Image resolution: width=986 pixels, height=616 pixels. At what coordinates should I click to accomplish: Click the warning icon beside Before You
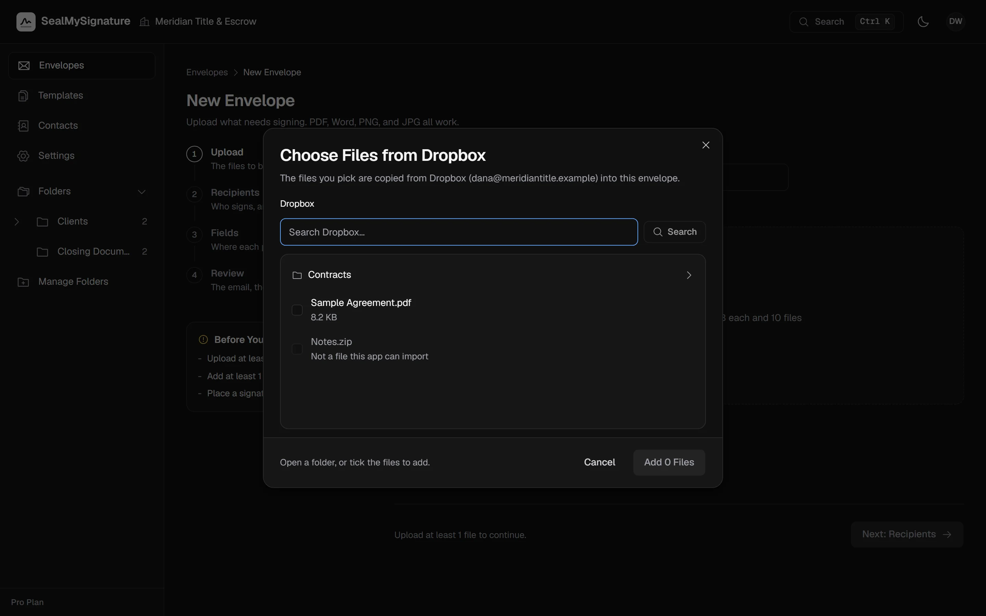click(x=203, y=340)
